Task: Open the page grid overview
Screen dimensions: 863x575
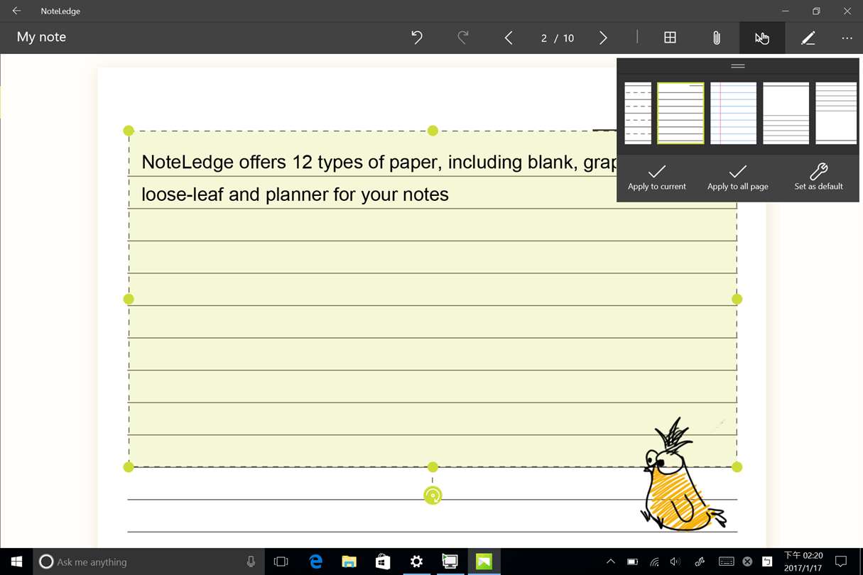Action: coord(670,38)
